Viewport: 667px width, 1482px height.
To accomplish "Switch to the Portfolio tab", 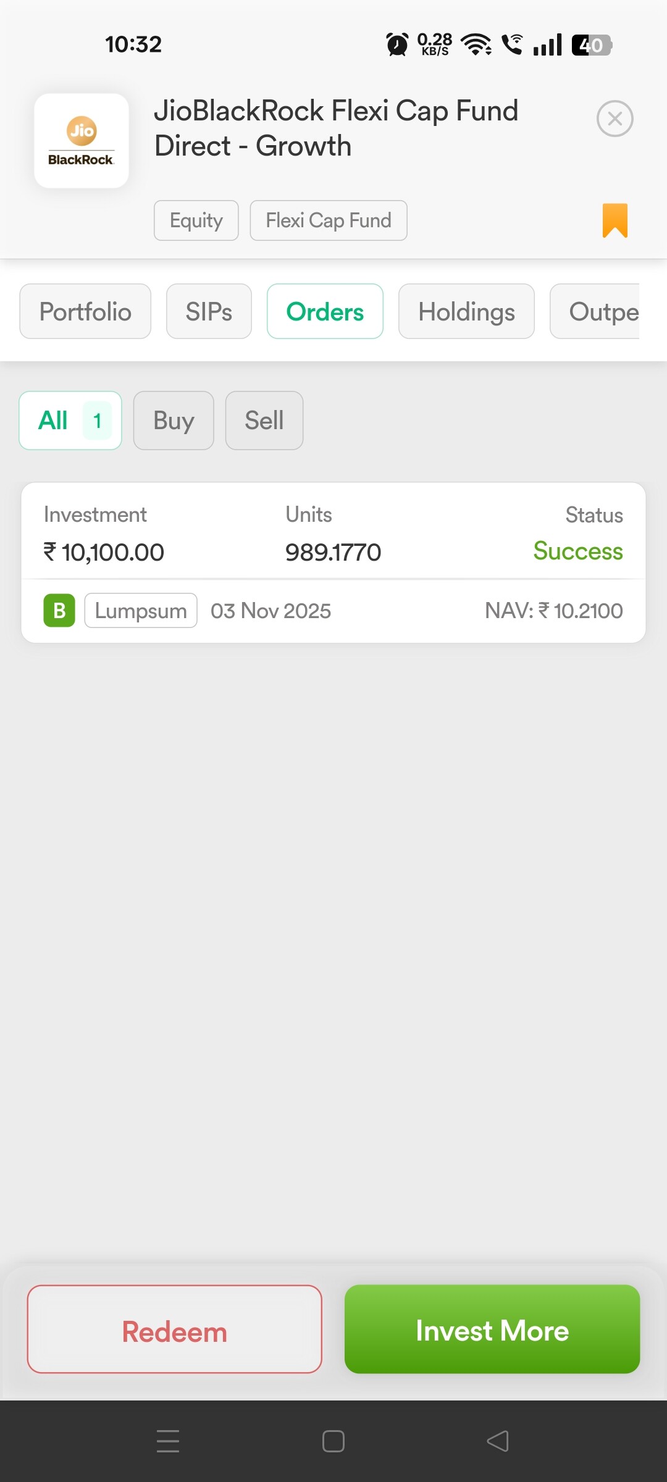I will tap(85, 311).
